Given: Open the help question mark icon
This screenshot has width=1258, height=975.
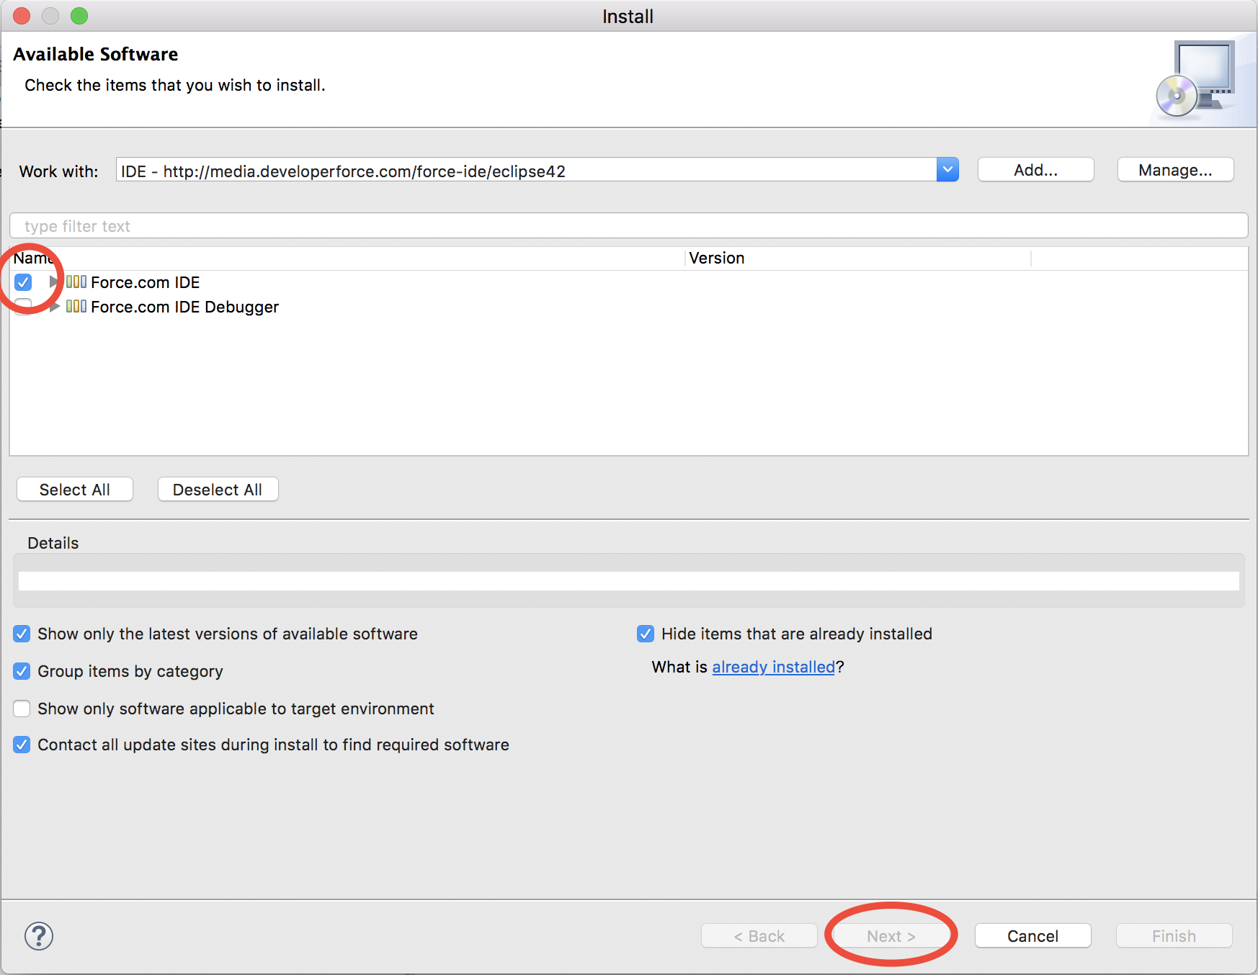Looking at the screenshot, I should 39,936.
